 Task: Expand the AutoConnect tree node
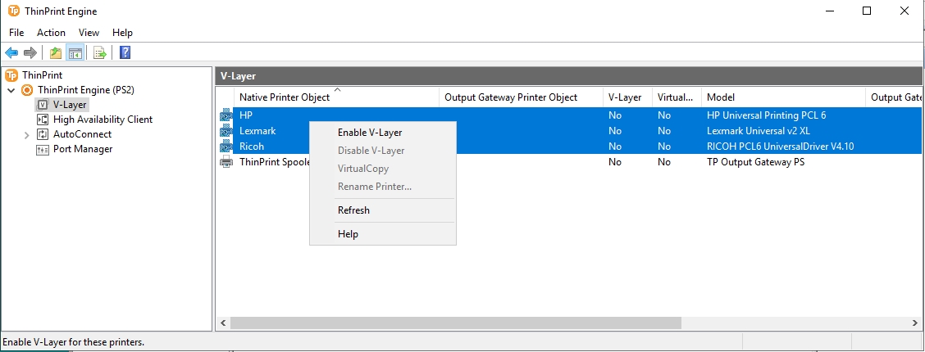pyautogui.click(x=27, y=135)
